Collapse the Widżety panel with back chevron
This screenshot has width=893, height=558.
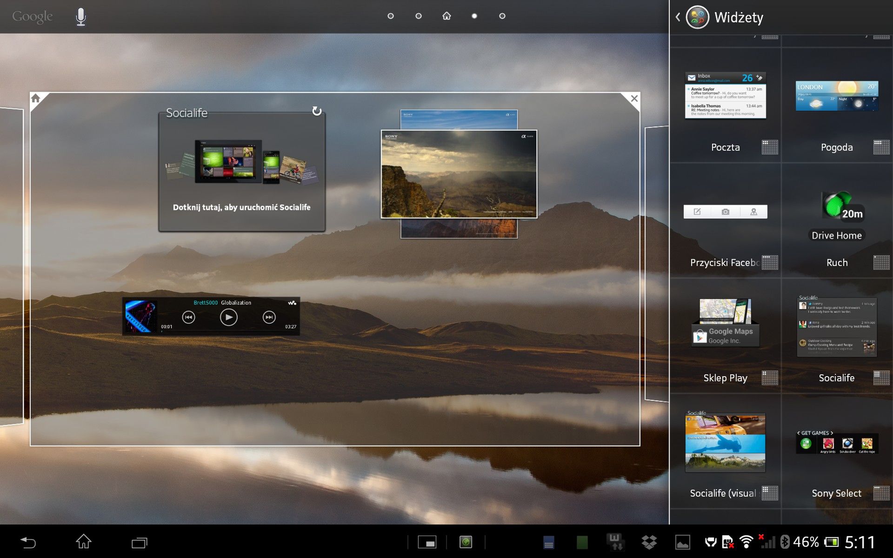tap(678, 17)
